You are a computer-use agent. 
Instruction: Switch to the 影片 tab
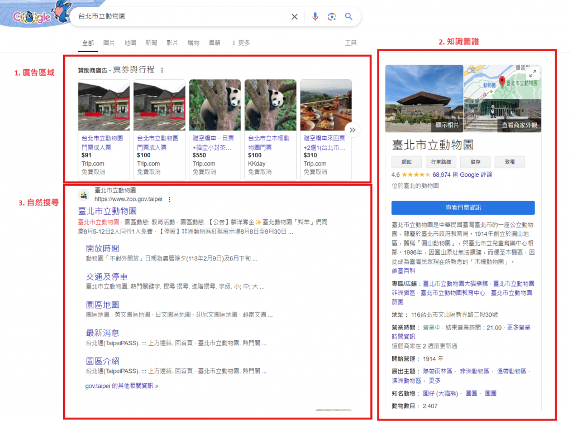click(172, 43)
